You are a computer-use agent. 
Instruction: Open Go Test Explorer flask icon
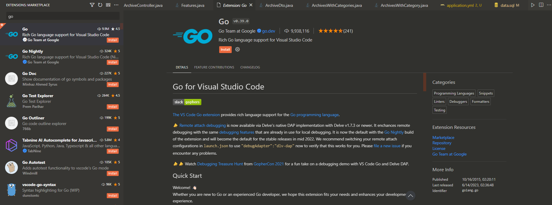click(11, 101)
